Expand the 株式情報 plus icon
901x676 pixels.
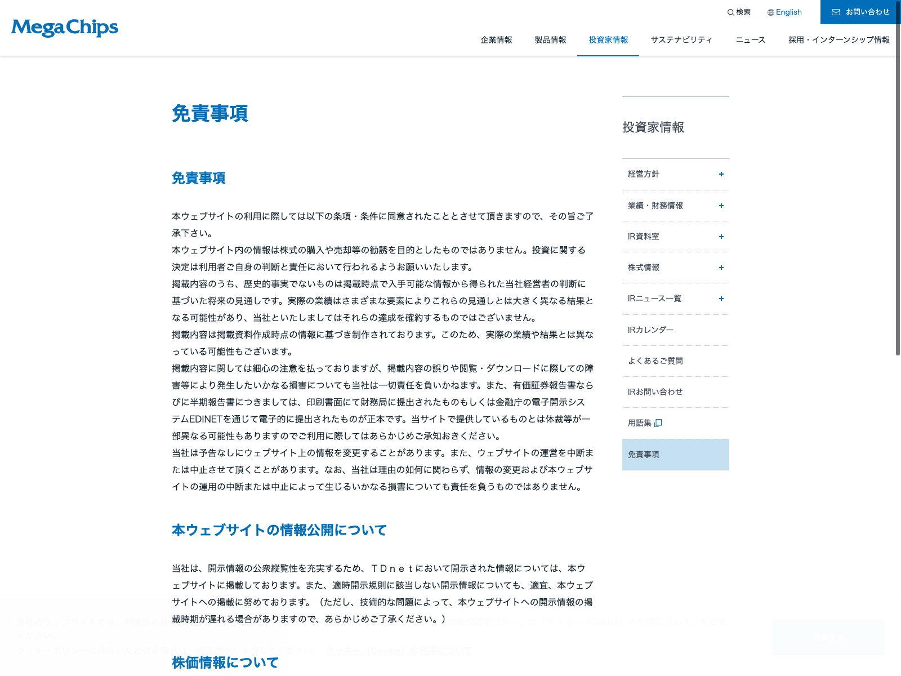pos(721,268)
